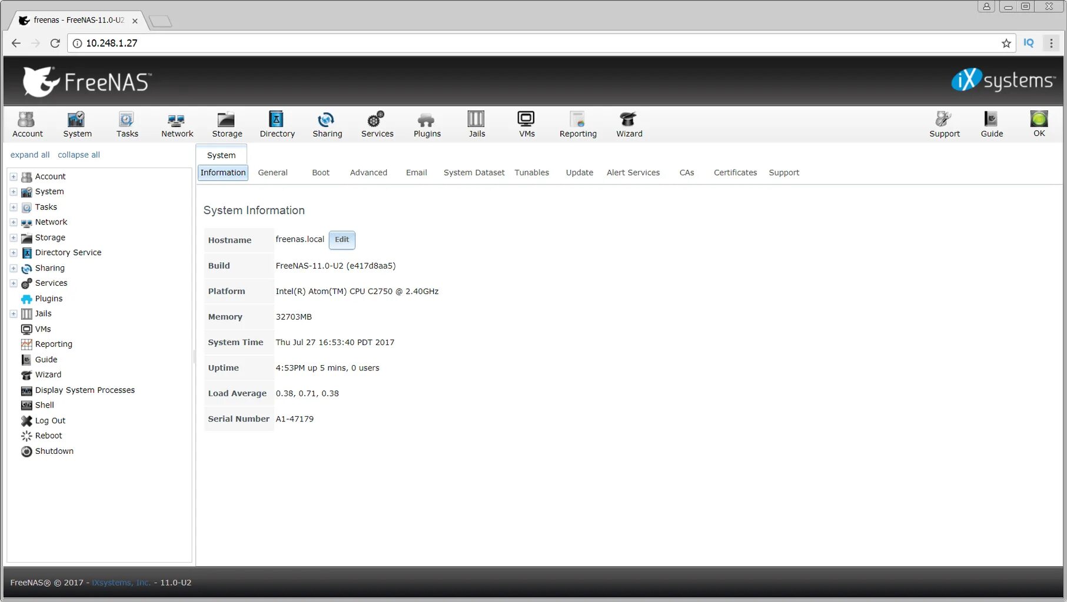Open the iXsystems, Inc. footer link
This screenshot has height=602, width=1067.
tap(121, 583)
